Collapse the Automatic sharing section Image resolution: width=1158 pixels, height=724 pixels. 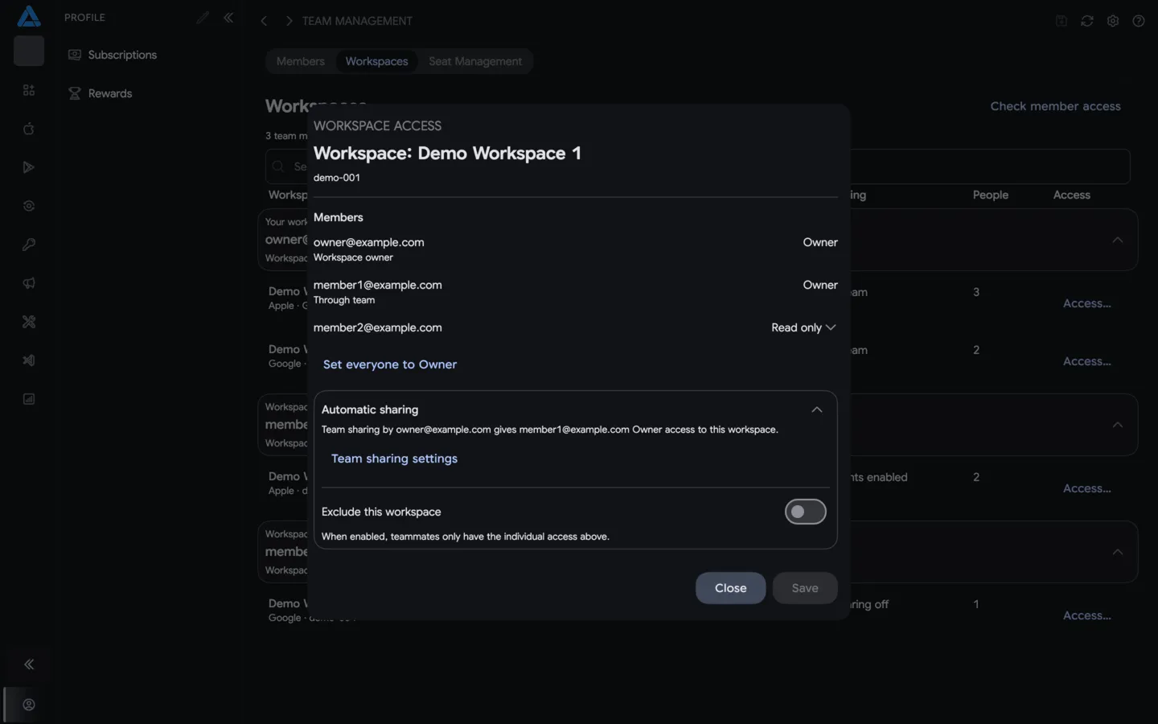tap(817, 409)
